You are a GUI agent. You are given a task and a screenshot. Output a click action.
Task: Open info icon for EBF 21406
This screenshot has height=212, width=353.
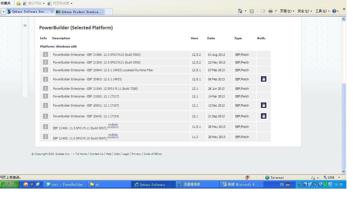point(46,127)
